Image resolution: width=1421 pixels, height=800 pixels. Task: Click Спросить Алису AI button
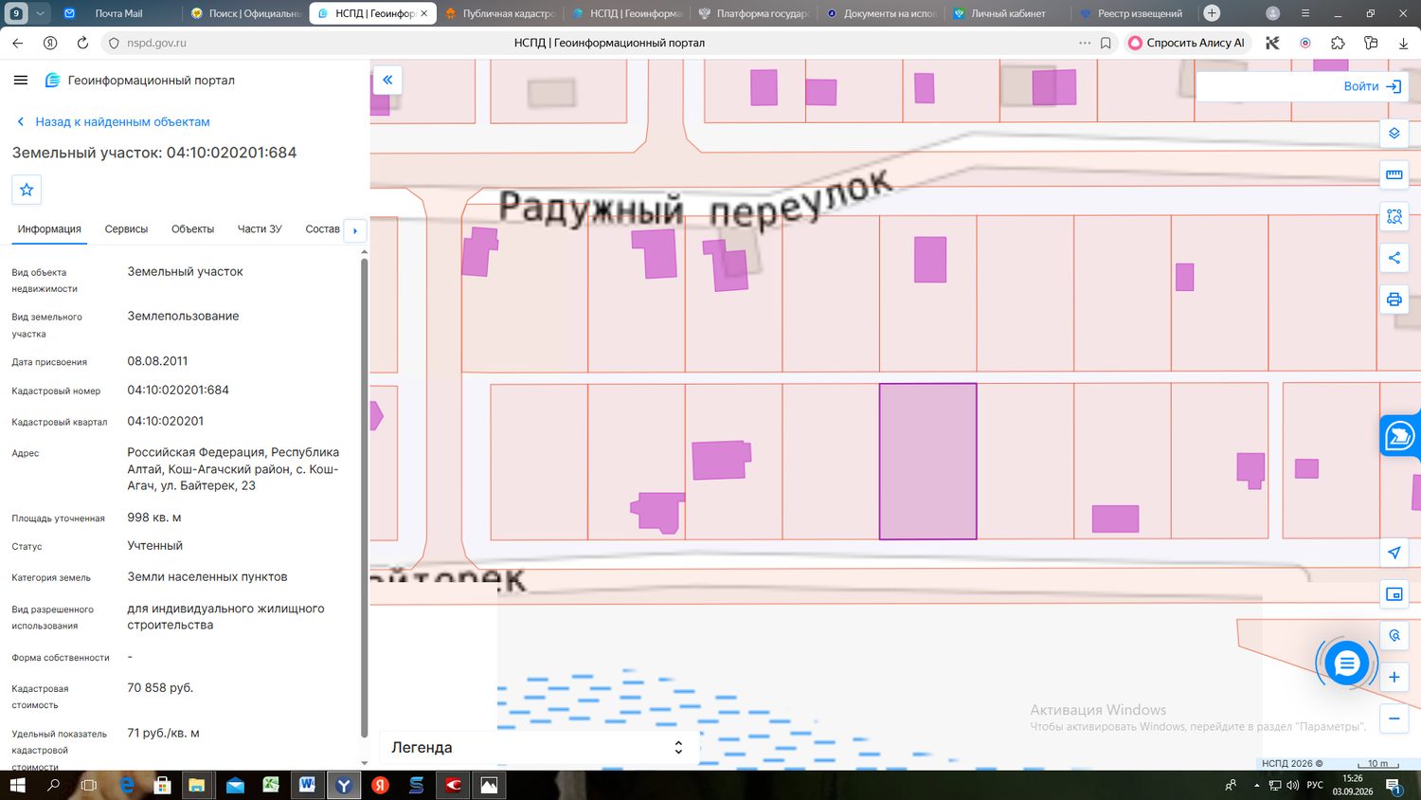[1188, 43]
